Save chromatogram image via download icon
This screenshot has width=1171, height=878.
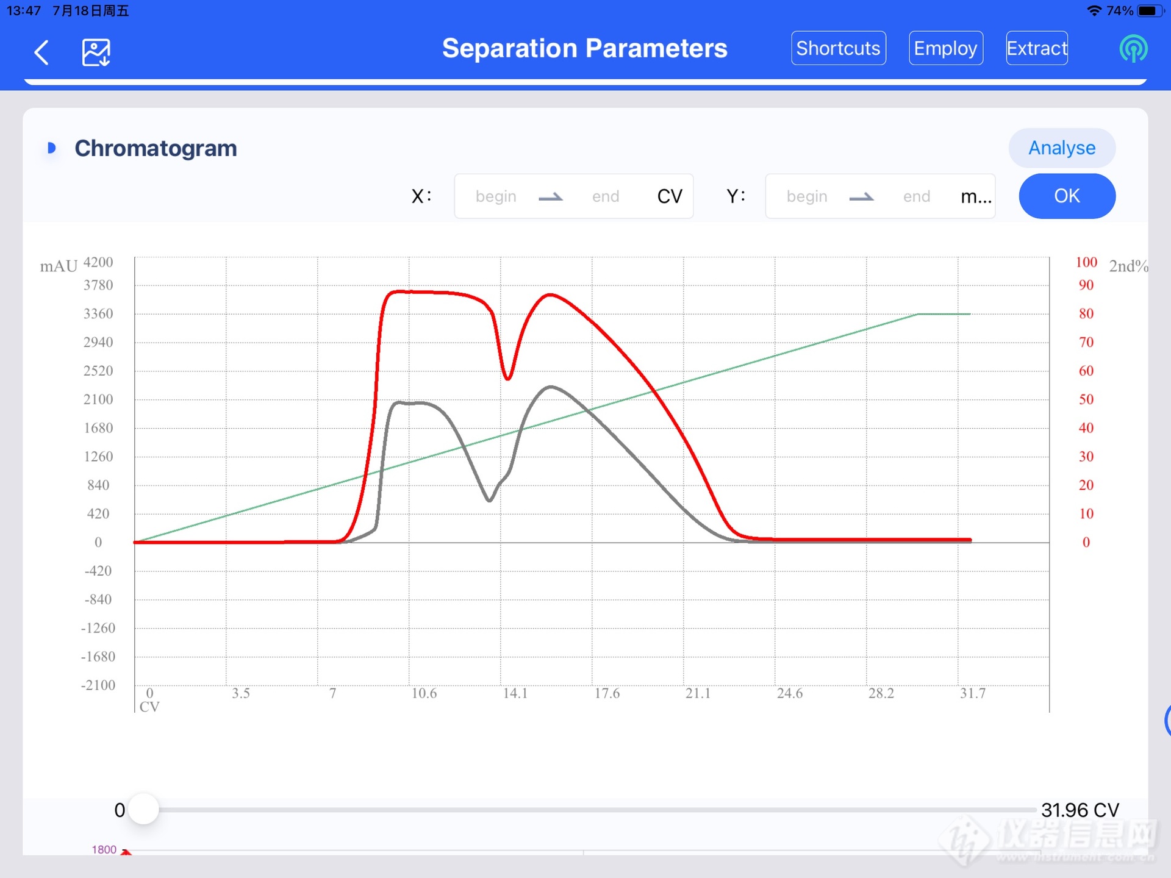pos(96,52)
